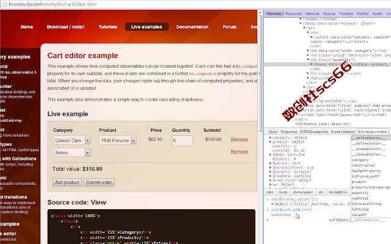Open the second row's Select... category dropdown
This screenshot has width=391, height=244.
[x=72, y=152]
